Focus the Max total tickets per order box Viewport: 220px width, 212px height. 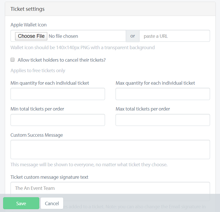pos(163,120)
